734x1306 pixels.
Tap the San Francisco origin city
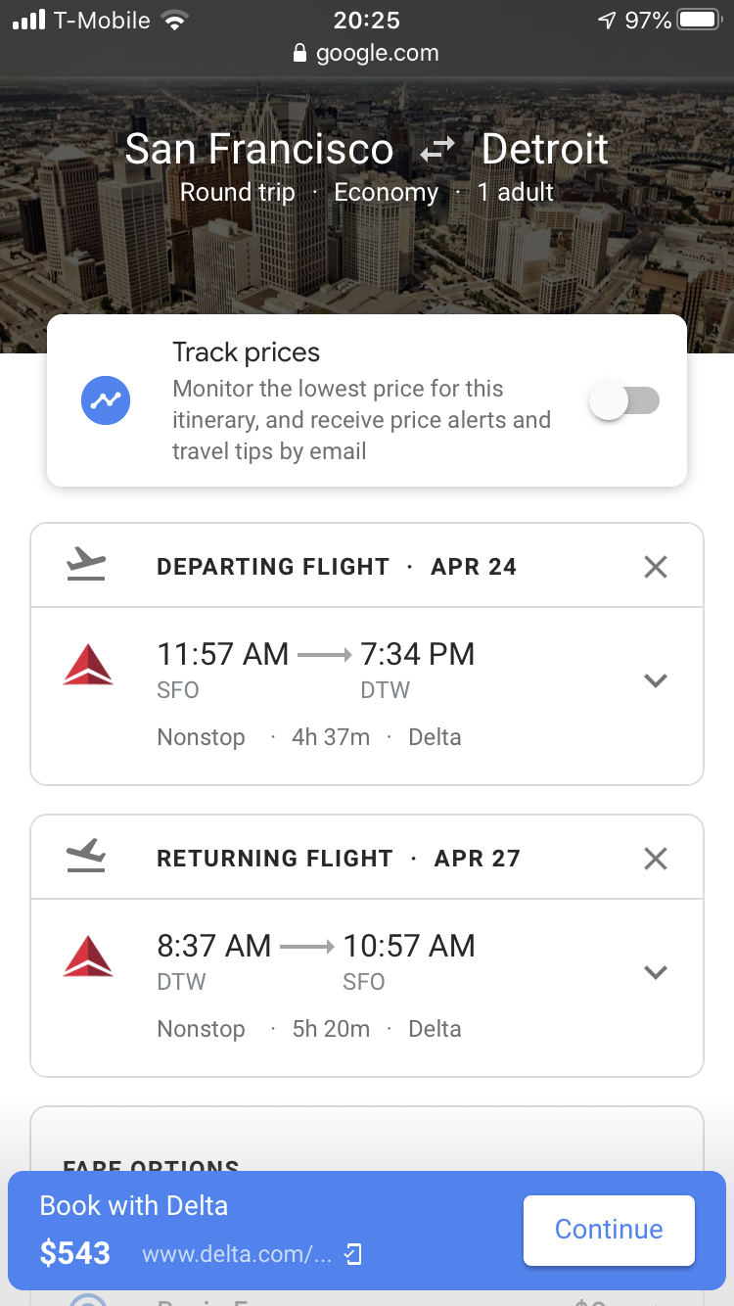259,150
